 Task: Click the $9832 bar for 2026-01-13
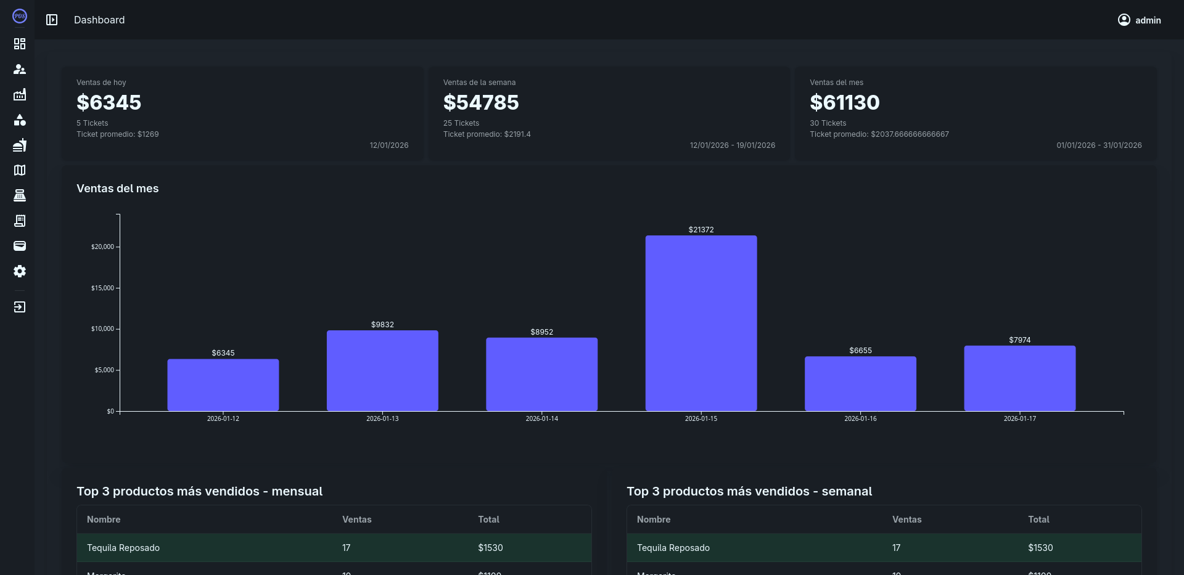tap(382, 370)
